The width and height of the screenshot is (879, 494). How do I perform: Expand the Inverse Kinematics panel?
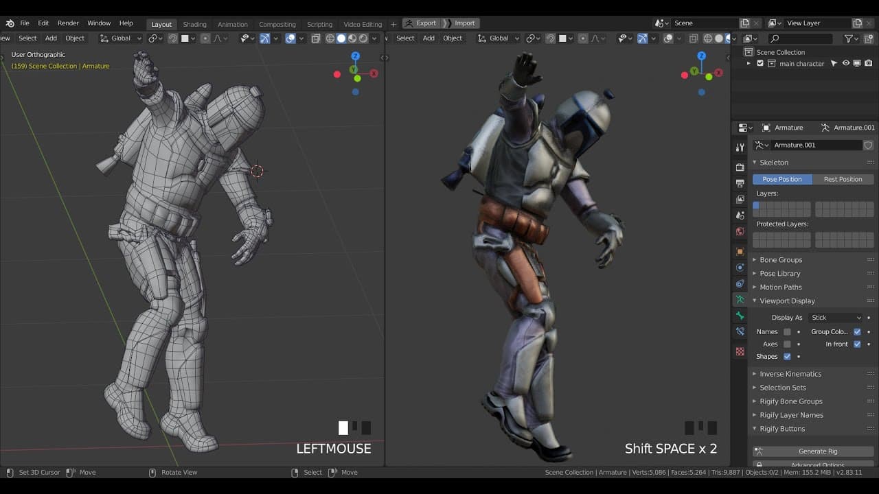pyautogui.click(x=790, y=373)
